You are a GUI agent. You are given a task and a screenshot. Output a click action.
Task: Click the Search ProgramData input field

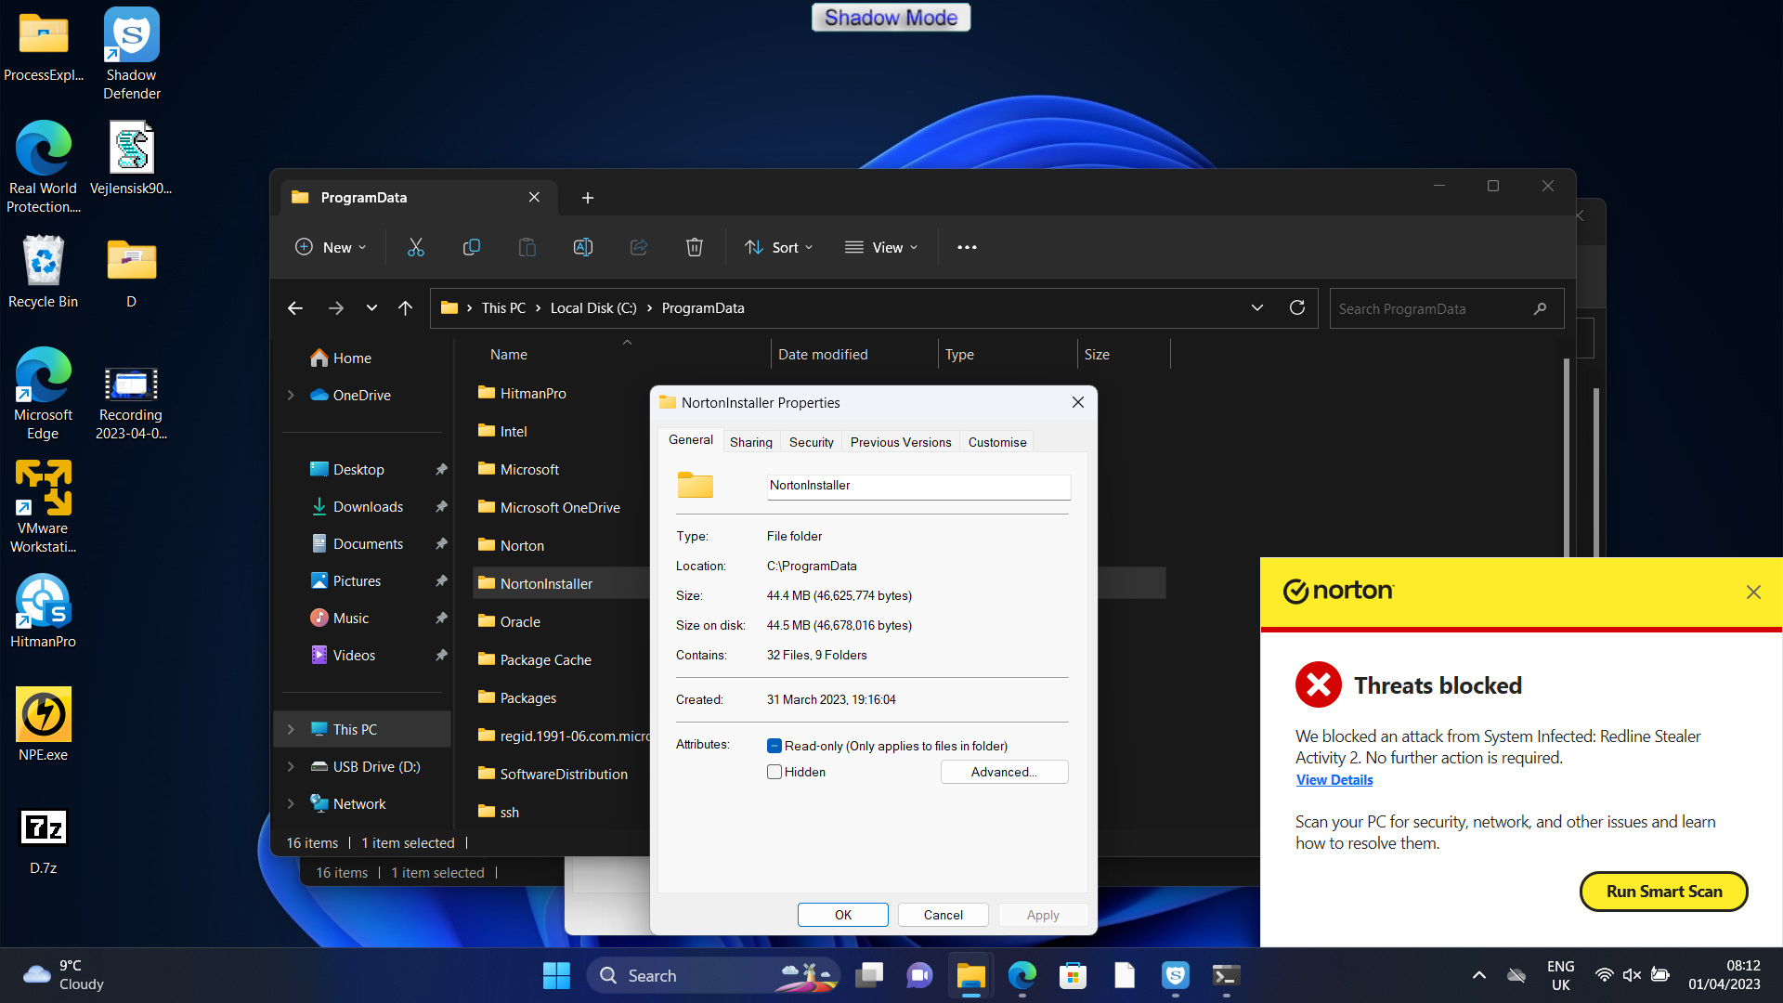click(1430, 308)
